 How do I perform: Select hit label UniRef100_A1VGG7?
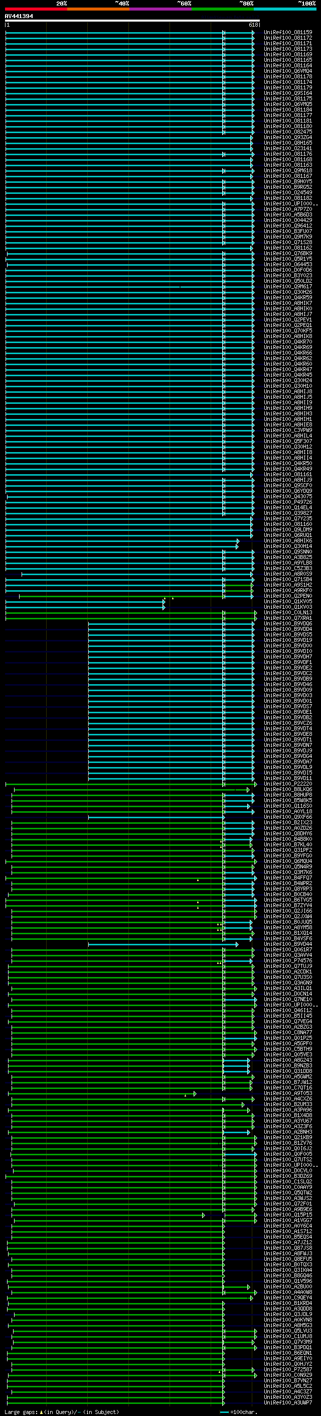point(288,1220)
